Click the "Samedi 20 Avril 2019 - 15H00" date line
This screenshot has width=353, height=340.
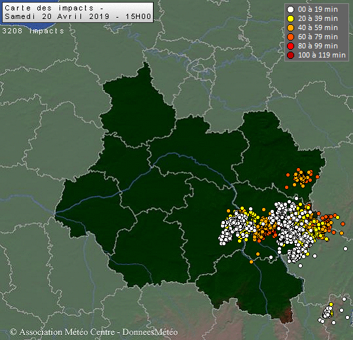pos(78,16)
